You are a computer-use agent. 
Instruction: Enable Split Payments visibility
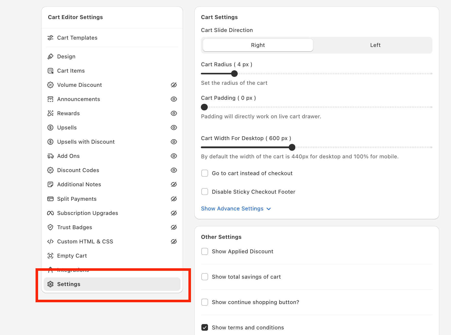click(x=174, y=199)
